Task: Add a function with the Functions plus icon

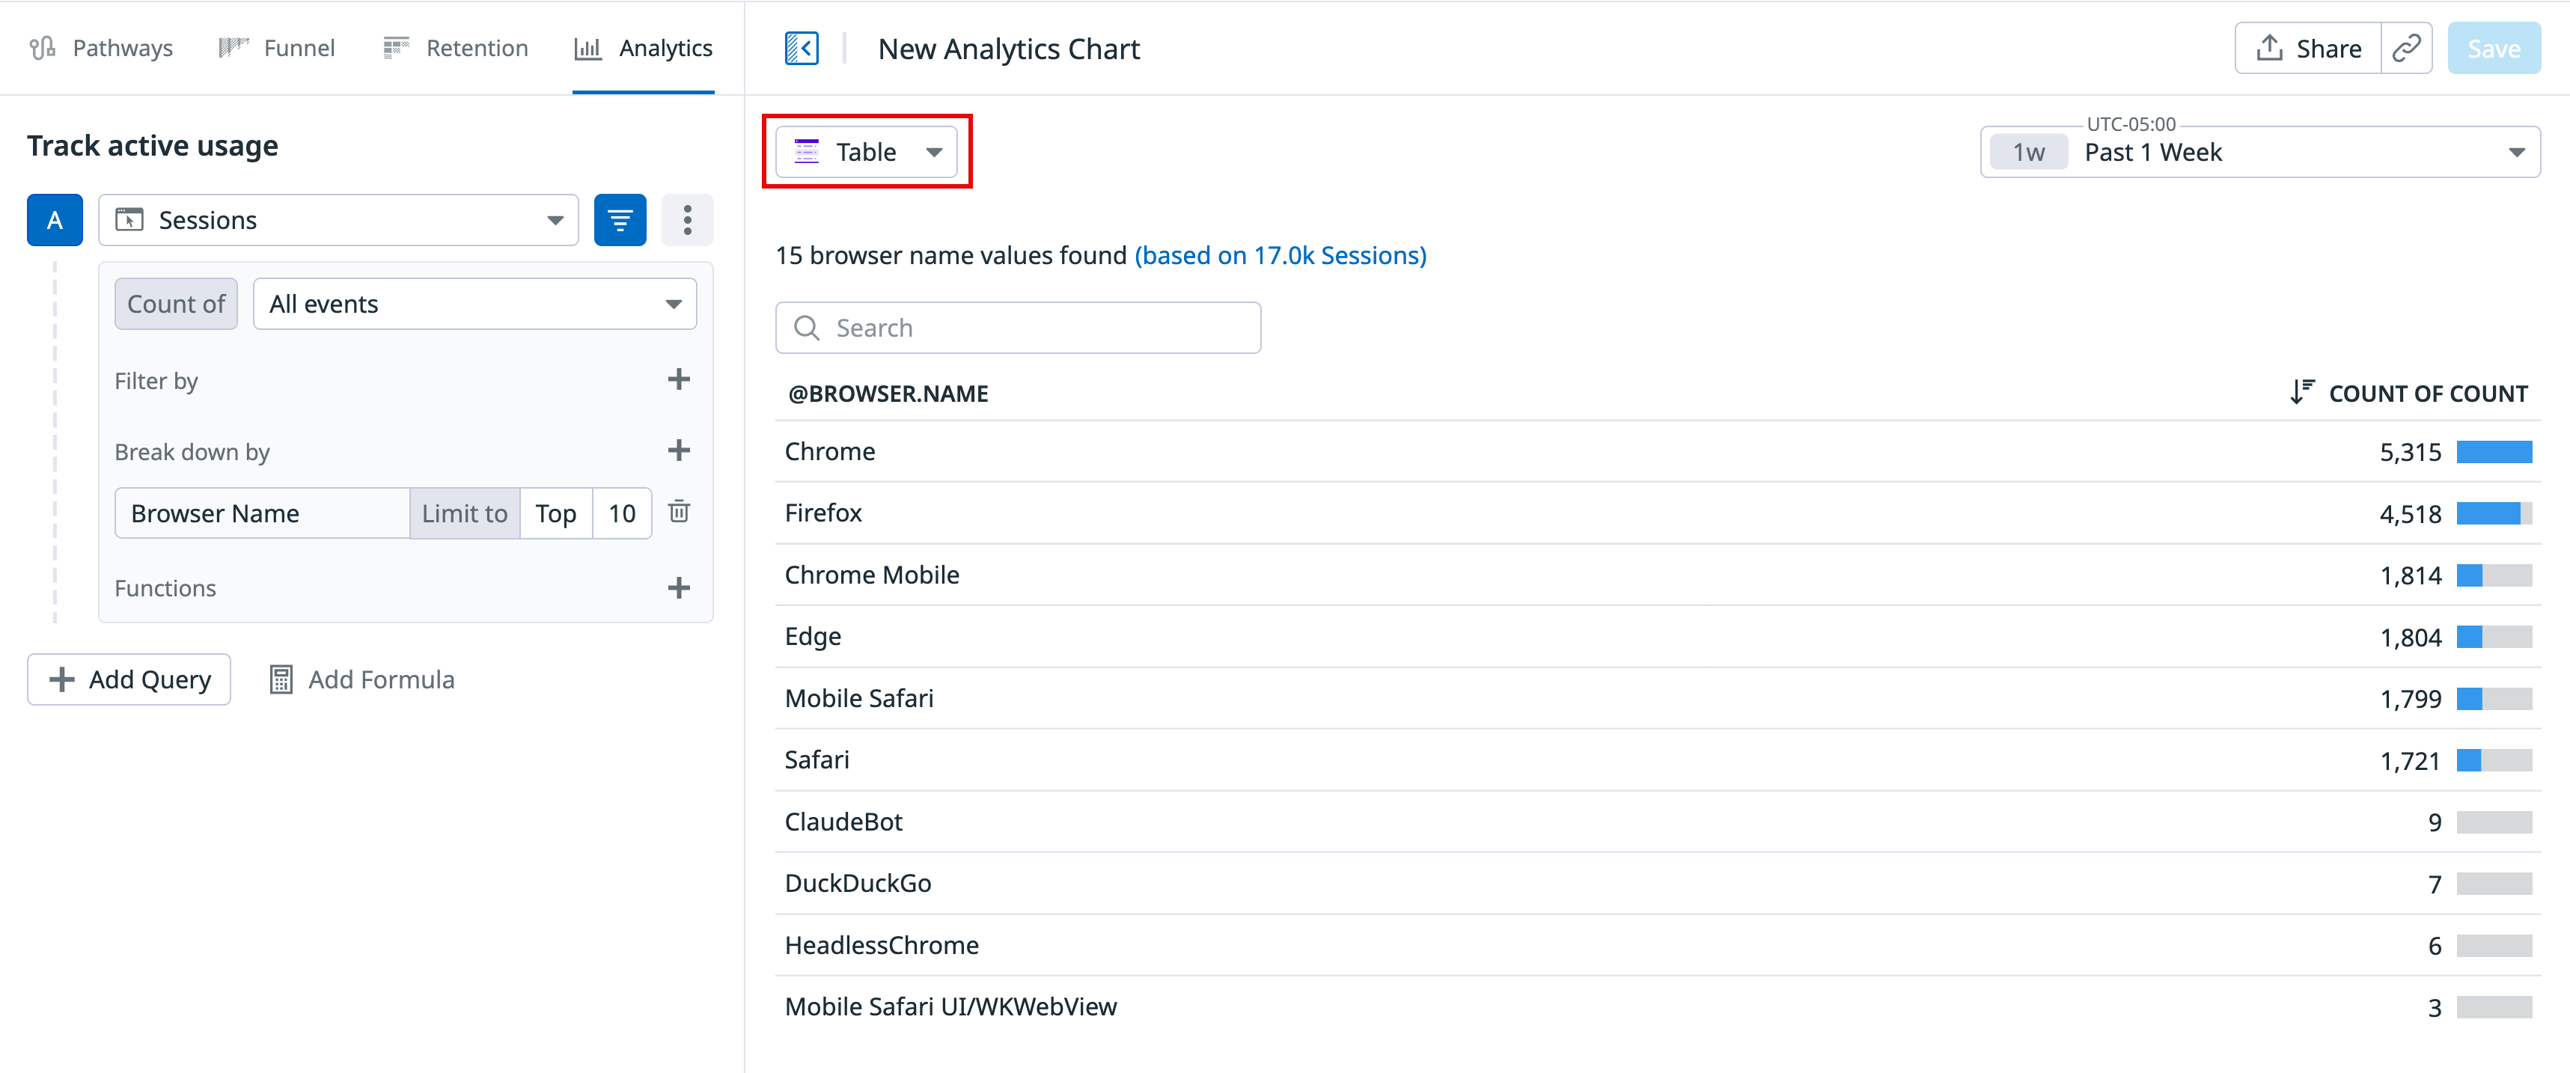Action: tap(678, 588)
